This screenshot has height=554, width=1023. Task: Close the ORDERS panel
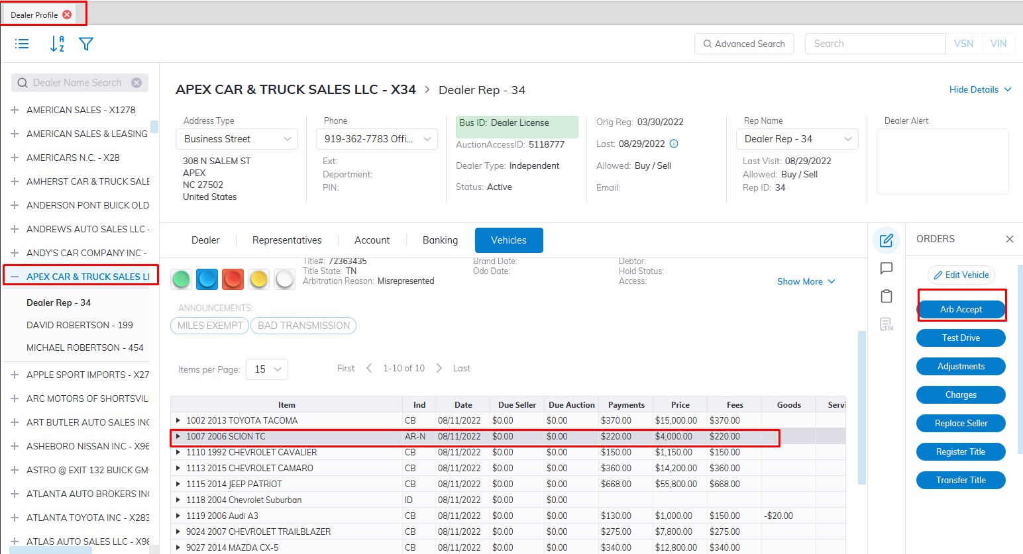1009,239
